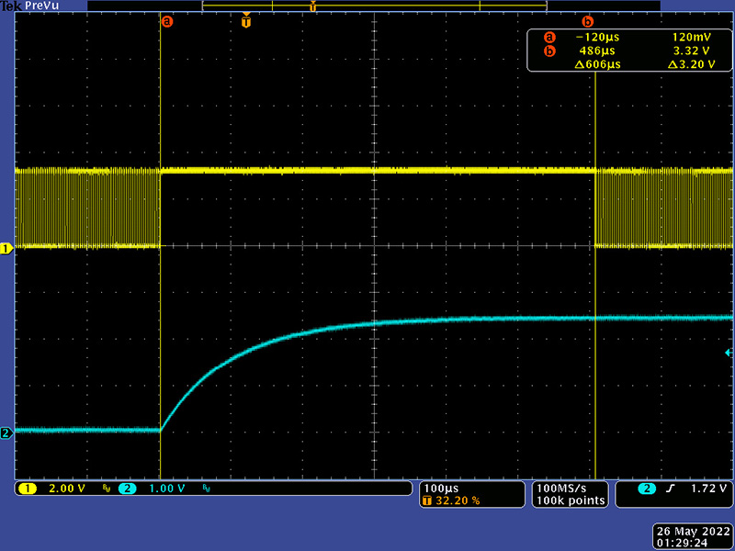735x551 pixels.
Task: Click channel 1 ground reference marker
Action: pos(6,249)
